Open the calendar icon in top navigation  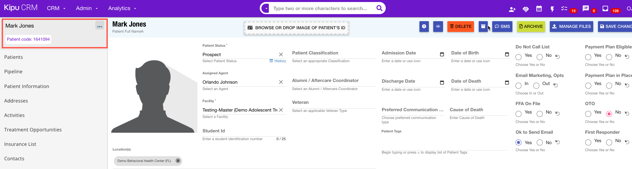539,9
